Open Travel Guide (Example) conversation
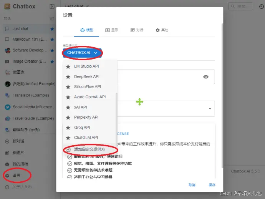The image size is (265, 199). (29, 118)
